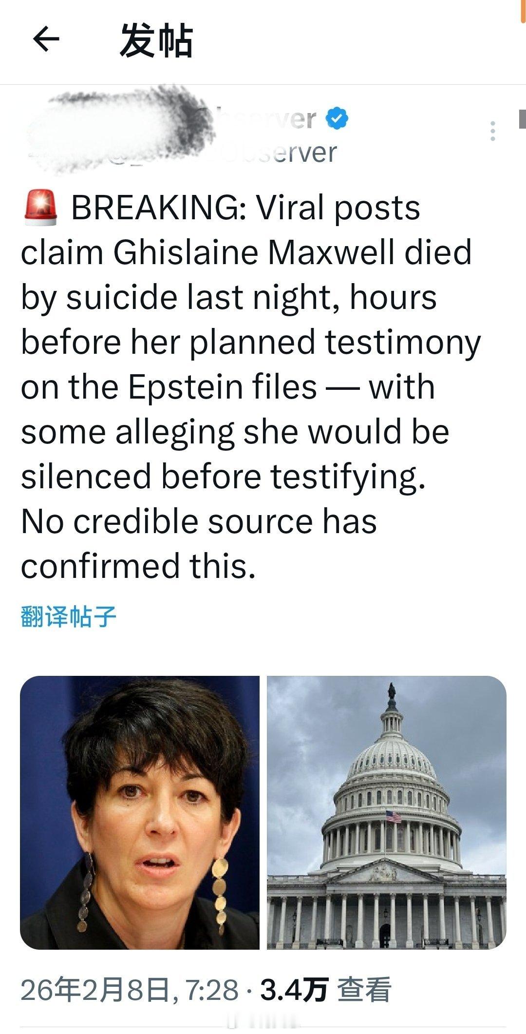526x1034 pixels.
Task: Click the American flag in Capitol photo
Action: pyautogui.click(x=394, y=816)
